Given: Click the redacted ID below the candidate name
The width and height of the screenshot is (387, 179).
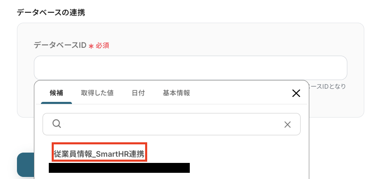Looking at the screenshot, I should [119, 168].
